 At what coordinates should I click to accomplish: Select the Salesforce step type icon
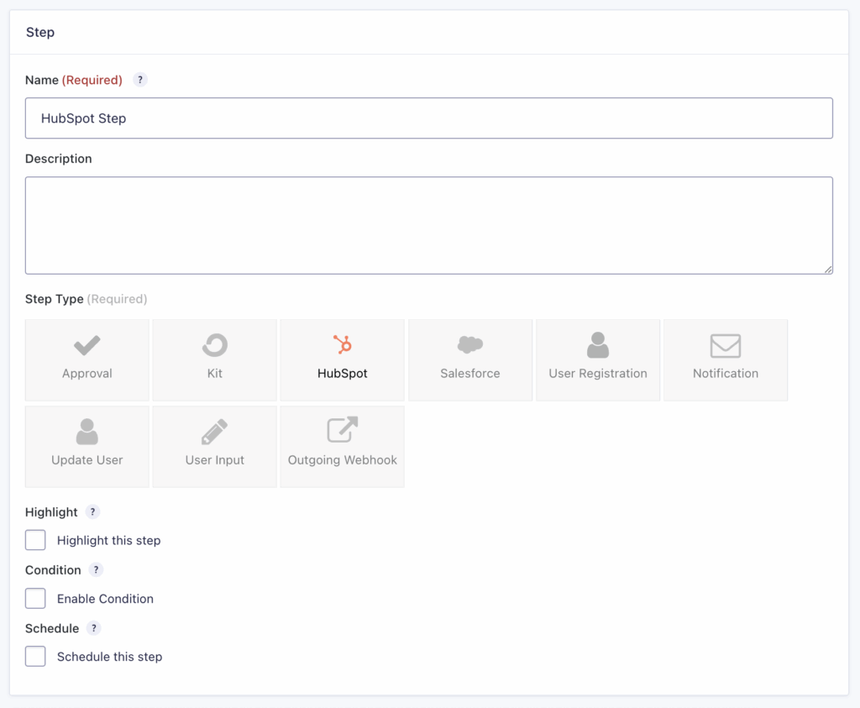point(469,359)
